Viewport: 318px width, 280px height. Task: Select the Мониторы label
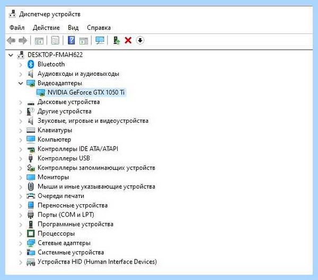[54, 177]
